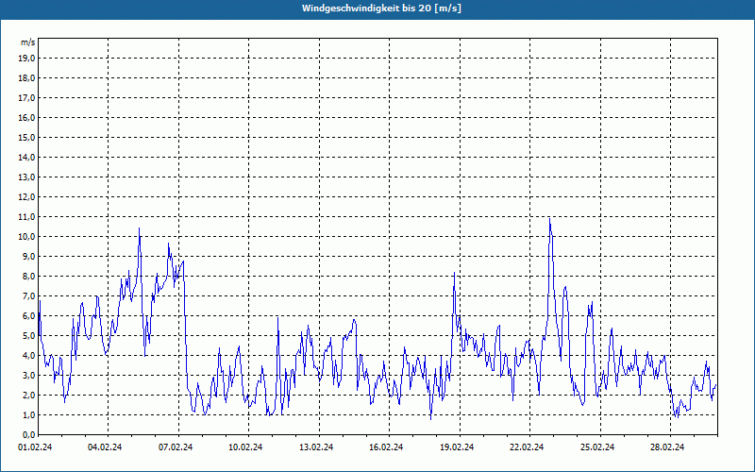Click the 17,0 y-axis label
The image size is (755, 472).
pyautogui.click(x=26, y=98)
